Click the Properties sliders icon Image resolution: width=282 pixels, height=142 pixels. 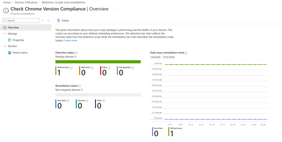point(10,40)
